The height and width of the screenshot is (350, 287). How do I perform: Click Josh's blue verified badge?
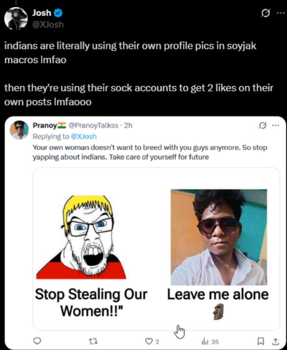[58, 13]
